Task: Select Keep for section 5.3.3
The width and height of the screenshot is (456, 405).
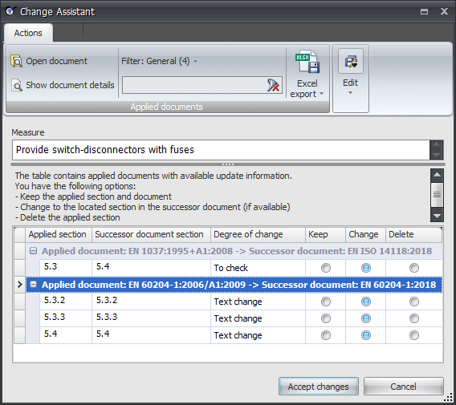Action: point(326,318)
